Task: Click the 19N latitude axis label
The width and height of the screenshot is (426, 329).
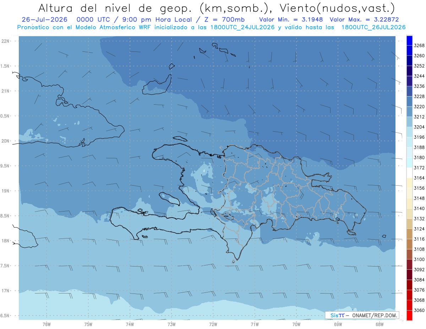Action: (5, 191)
